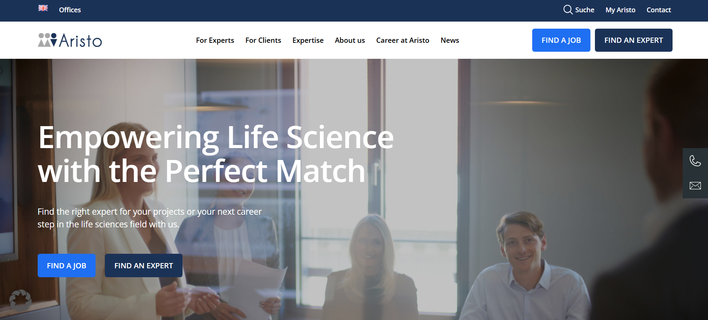
Task: Click the envelope email icon
Action: [695, 186]
